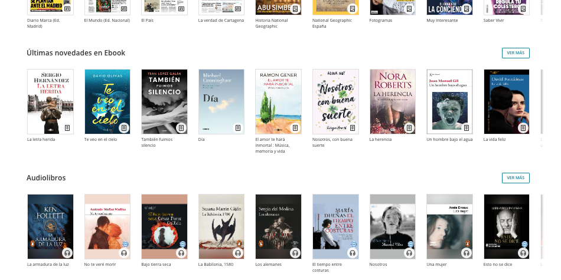Open the National Geographic España title link

pos(332,23)
